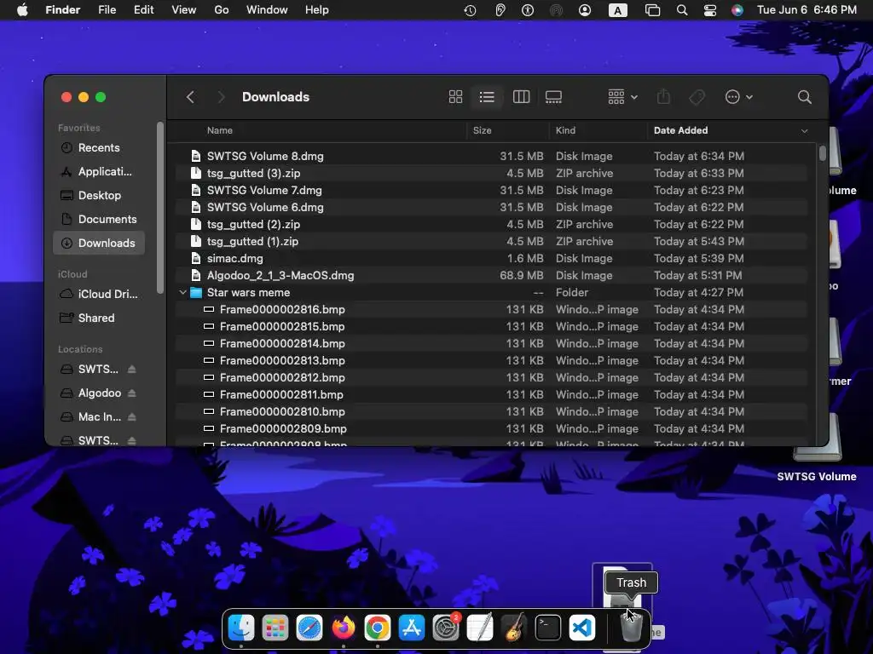The image size is (873, 654).
Task: Open Firefox in the Dock
Action: pyautogui.click(x=344, y=628)
